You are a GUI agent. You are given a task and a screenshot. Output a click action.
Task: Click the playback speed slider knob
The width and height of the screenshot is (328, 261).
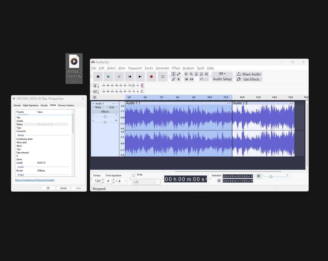click(x=271, y=177)
